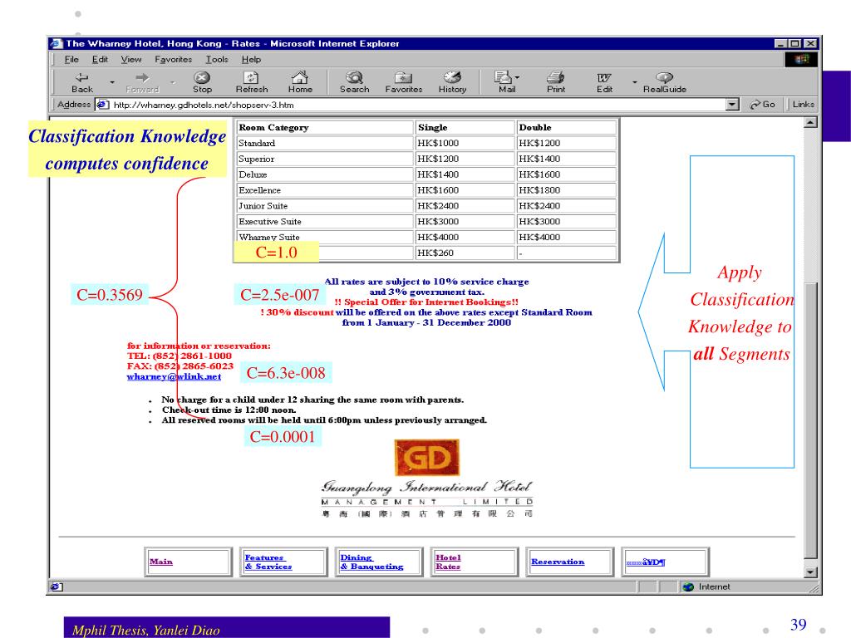The image size is (851, 638).
Task: Open the Help menu
Action: pos(251,60)
